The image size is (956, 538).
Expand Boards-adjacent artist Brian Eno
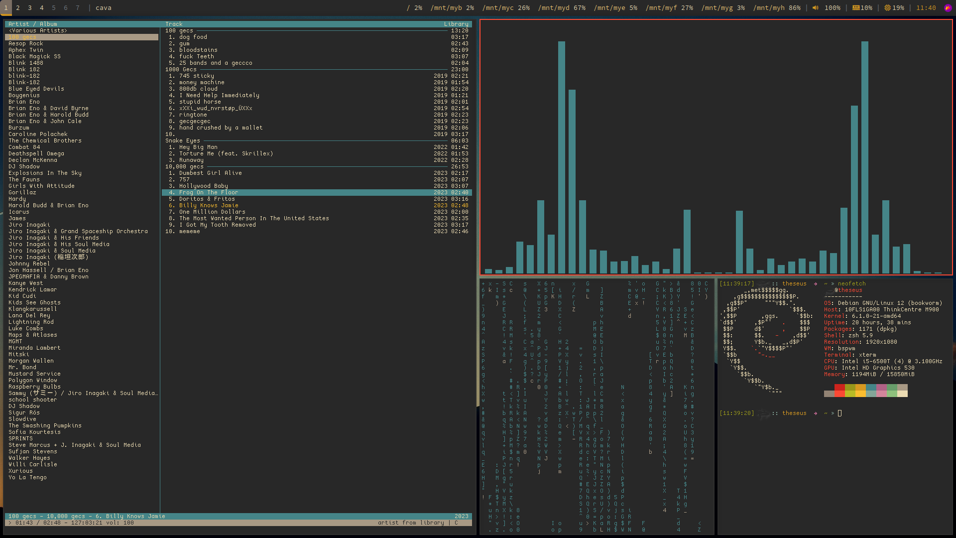(x=24, y=102)
